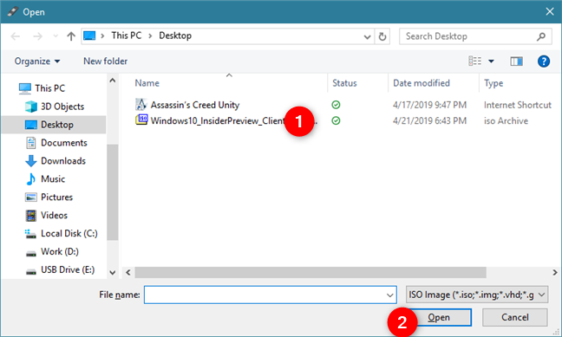Close the Open dialog window
Image resolution: width=562 pixels, height=337 pixels.
[x=550, y=12]
